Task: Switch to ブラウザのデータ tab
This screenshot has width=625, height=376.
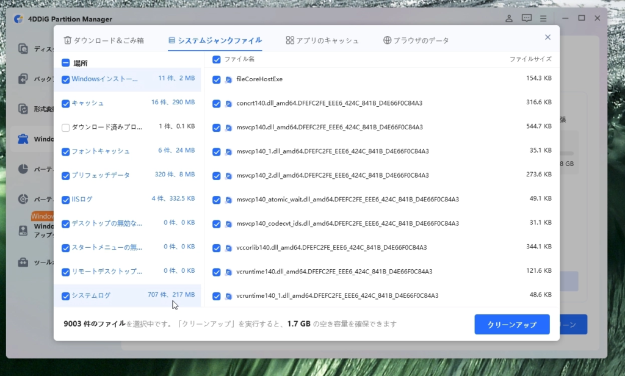Action: click(x=416, y=40)
